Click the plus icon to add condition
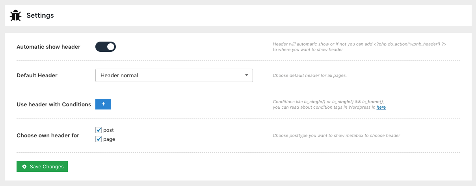476x186 pixels. pos(103,104)
